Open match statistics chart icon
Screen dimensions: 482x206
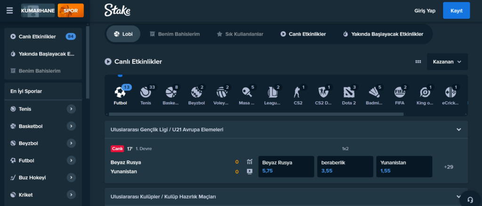(x=249, y=161)
